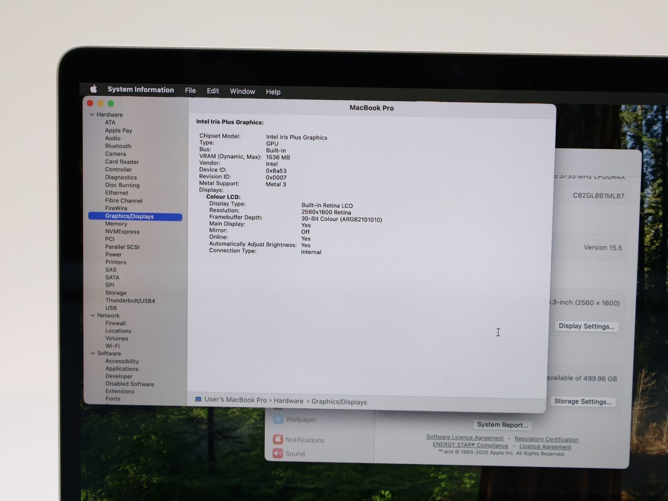Image resolution: width=668 pixels, height=501 pixels.
Task: Click Hardware in the path bar
Action: click(x=288, y=401)
